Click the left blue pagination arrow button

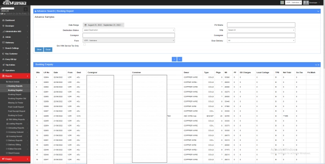coord(174,59)
